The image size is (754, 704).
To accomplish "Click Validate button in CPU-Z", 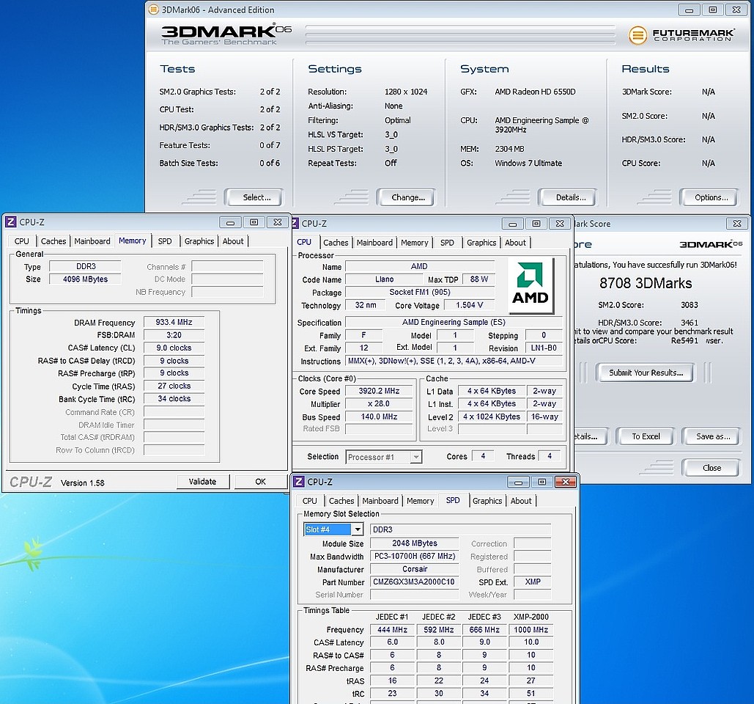I will [202, 482].
